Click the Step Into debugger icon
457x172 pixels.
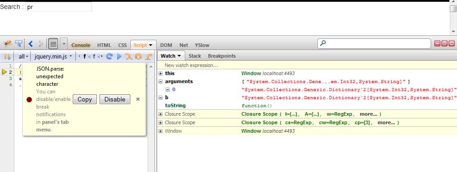tap(129, 57)
